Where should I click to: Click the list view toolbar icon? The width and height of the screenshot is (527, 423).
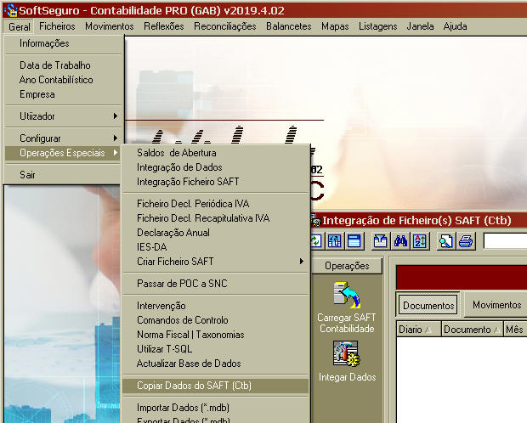(x=354, y=241)
